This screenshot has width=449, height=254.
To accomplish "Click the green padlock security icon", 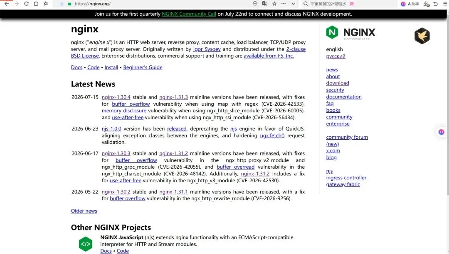I will pos(69,4).
